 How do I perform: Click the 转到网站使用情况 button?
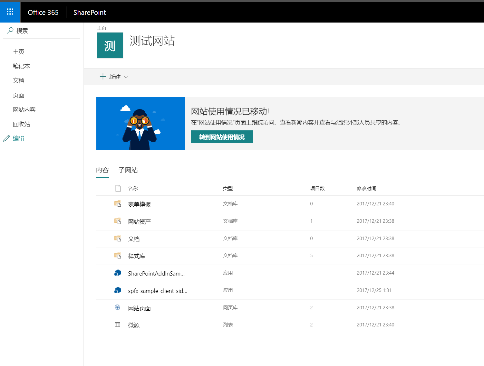coord(222,137)
